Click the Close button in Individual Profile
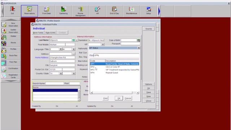Viewport: 231px width, 130px height. click(148, 101)
